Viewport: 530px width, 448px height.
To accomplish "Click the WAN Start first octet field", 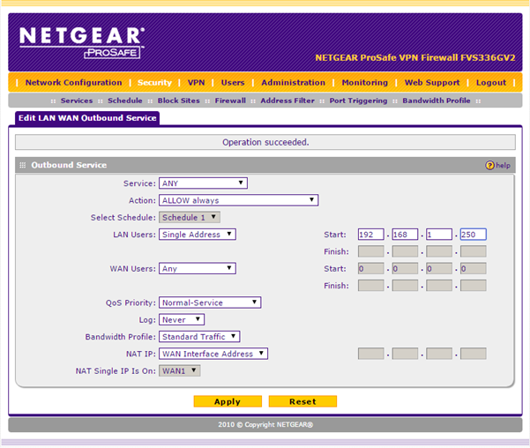I will pos(370,268).
